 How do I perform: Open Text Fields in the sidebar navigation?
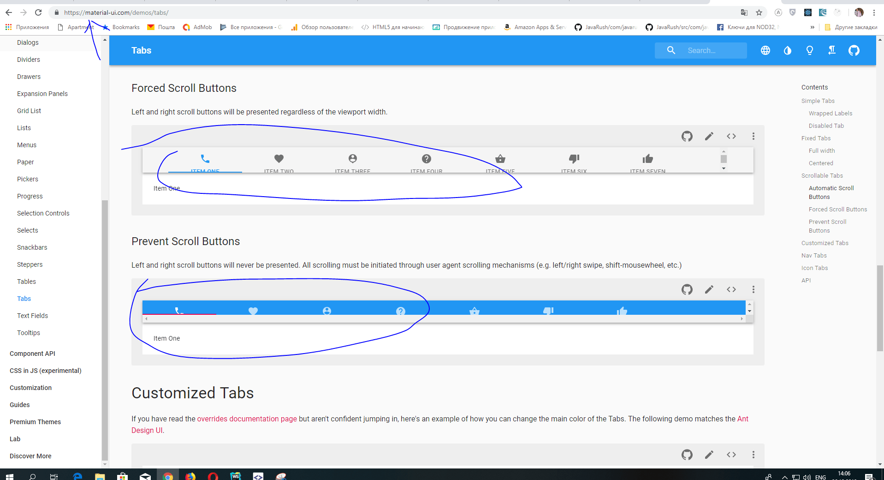click(x=32, y=316)
